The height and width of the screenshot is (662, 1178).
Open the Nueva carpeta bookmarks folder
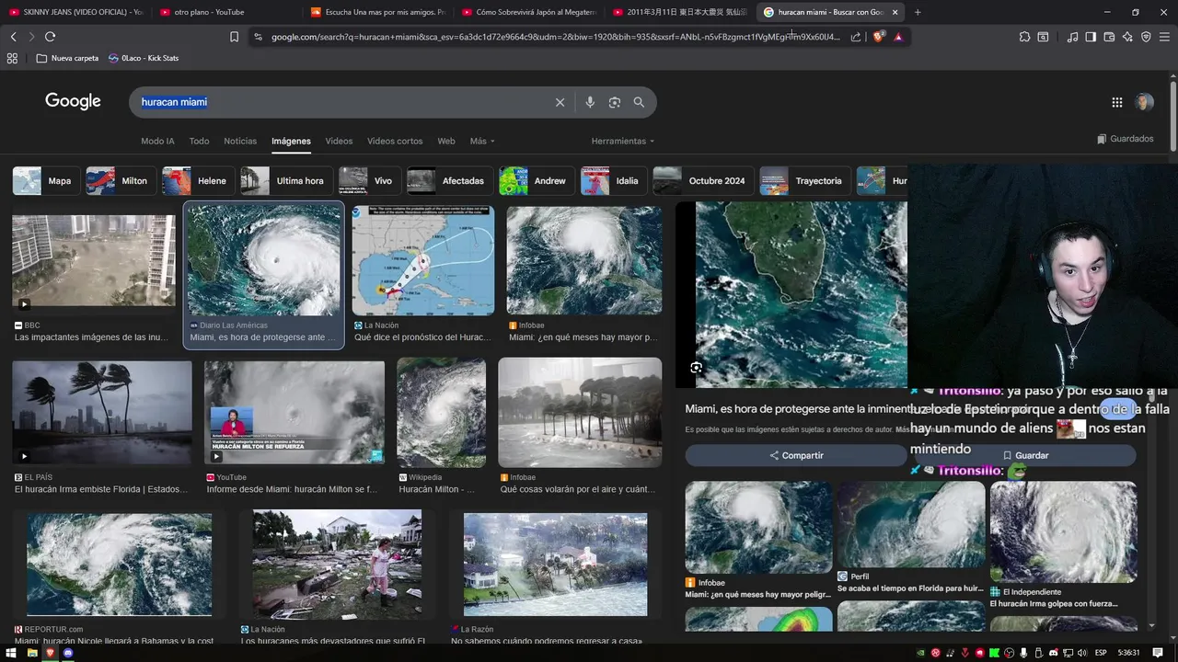tap(67, 58)
